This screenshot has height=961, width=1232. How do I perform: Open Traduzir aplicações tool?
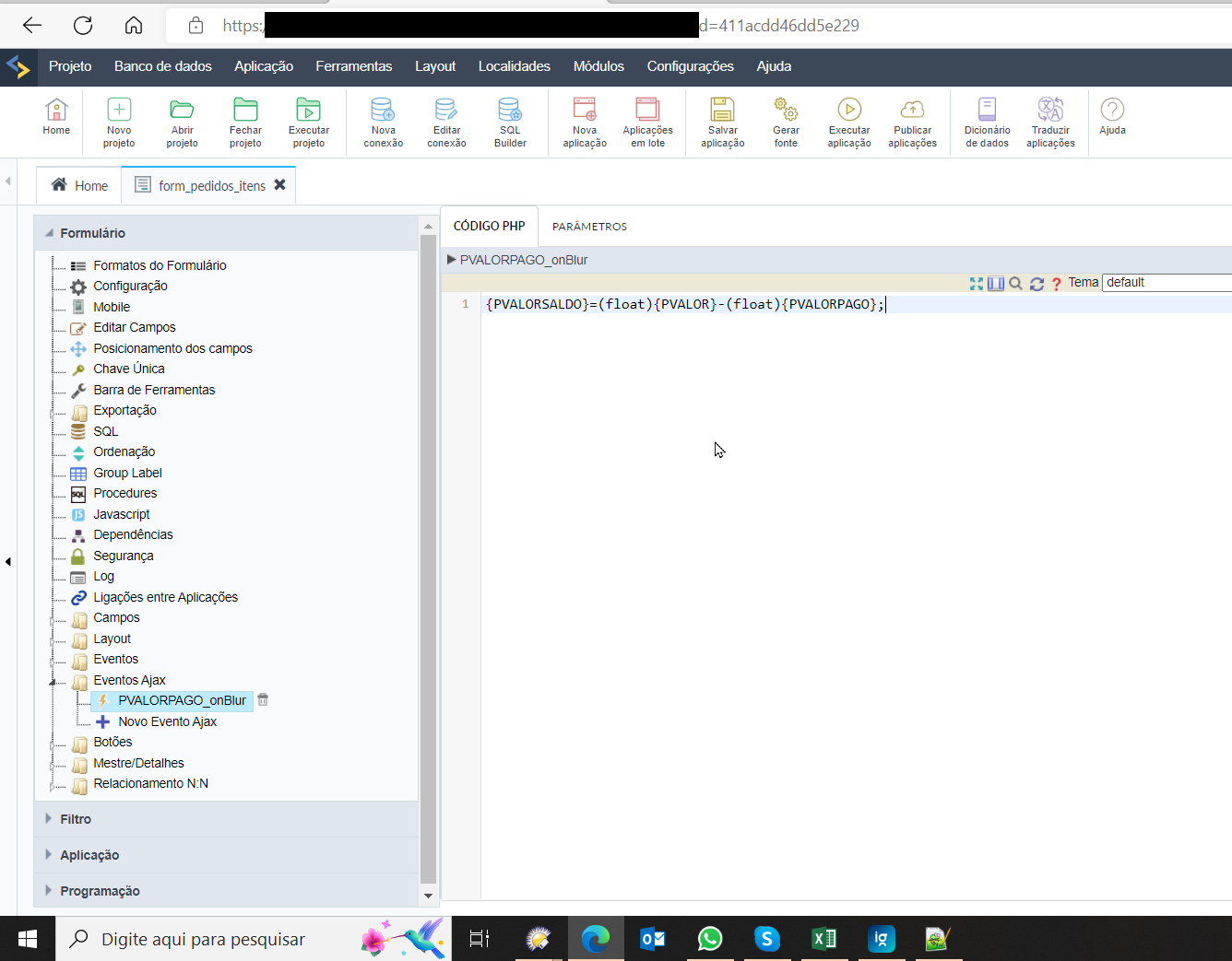(1050, 123)
